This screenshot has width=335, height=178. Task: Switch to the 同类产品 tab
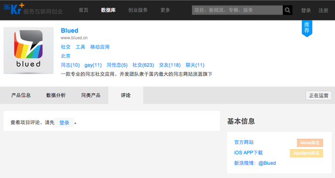(91, 95)
